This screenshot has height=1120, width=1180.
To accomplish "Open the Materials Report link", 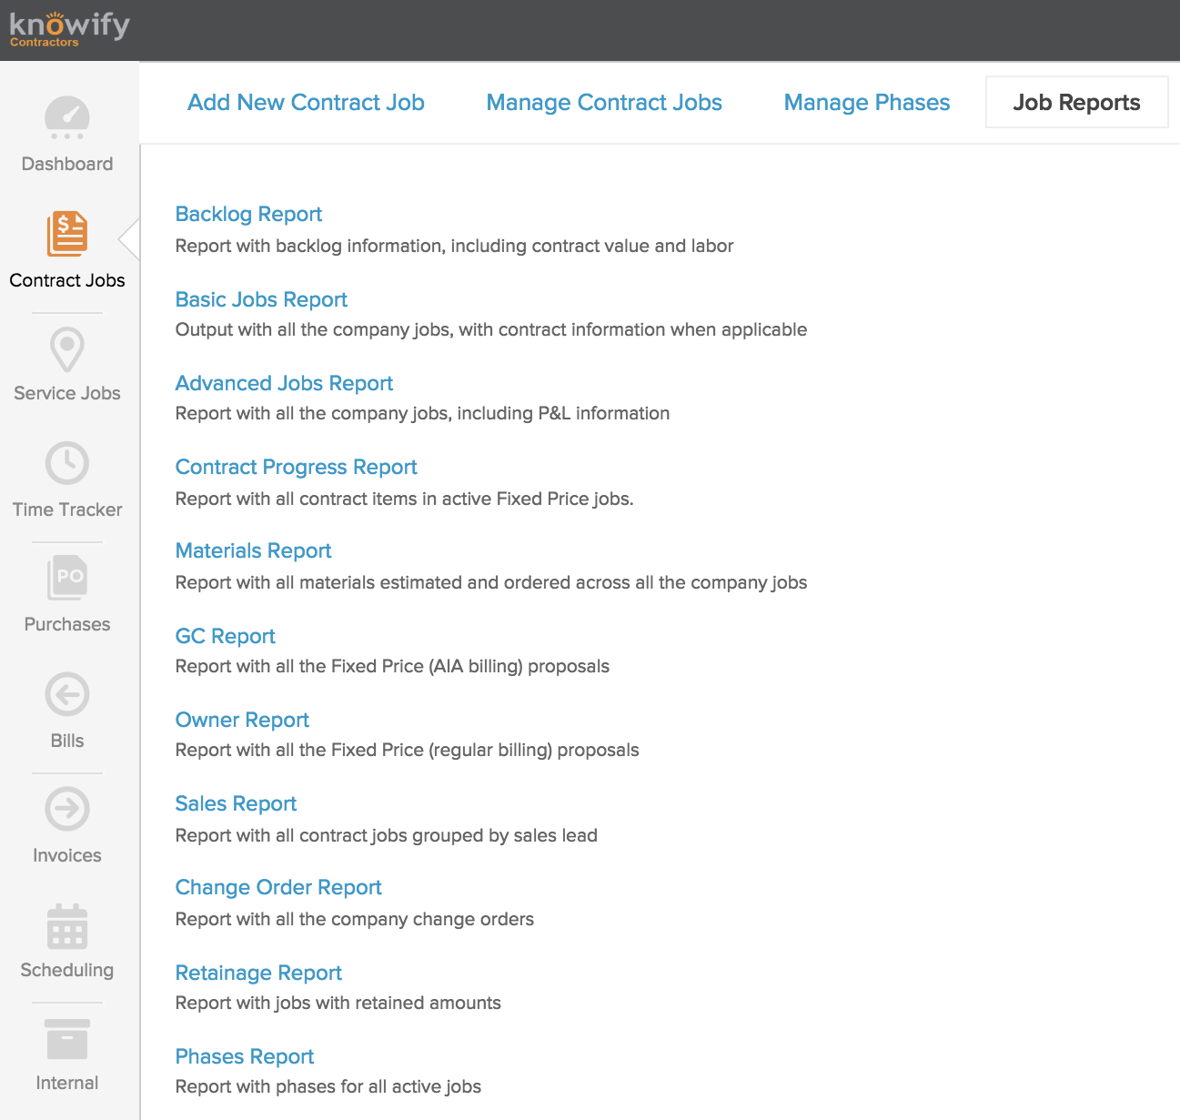I will (x=253, y=550).
